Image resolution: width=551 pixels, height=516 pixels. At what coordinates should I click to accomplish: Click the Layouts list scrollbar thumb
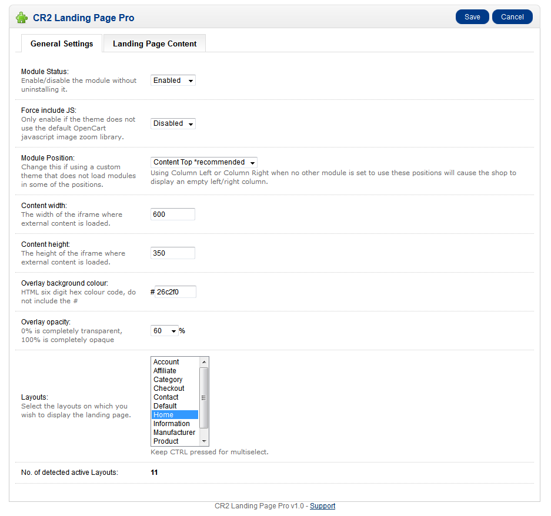pos(204,398)
